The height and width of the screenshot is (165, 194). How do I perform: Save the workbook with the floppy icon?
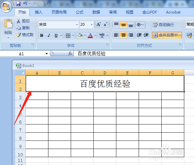click(18, 4)
